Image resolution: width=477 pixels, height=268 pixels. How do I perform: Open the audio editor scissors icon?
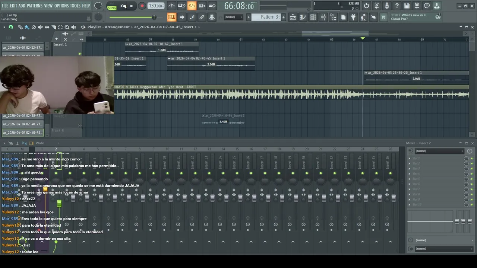tap(377, 6)
